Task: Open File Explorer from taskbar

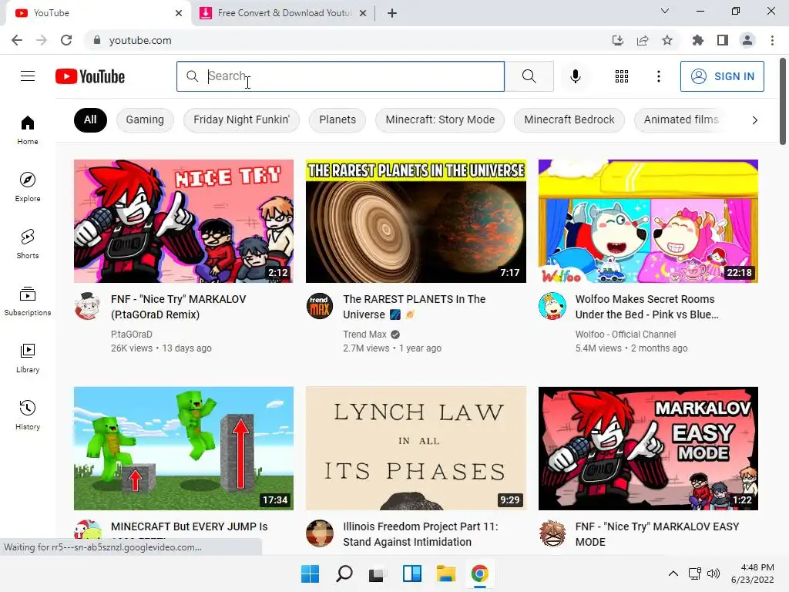Action: (x=446, y=573)
